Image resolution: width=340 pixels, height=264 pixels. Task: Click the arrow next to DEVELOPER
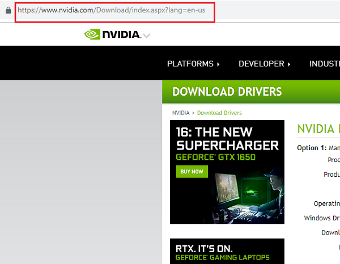(289, 64)
